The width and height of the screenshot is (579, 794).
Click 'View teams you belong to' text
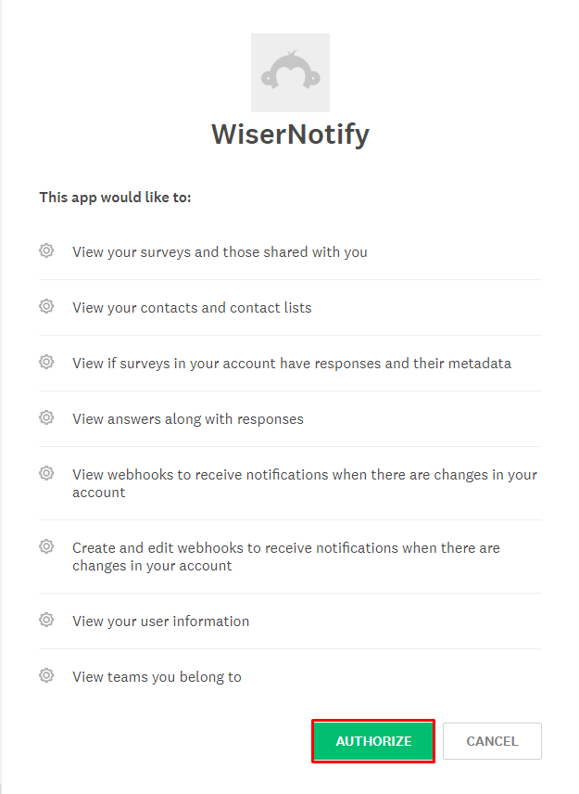point(157,677)
